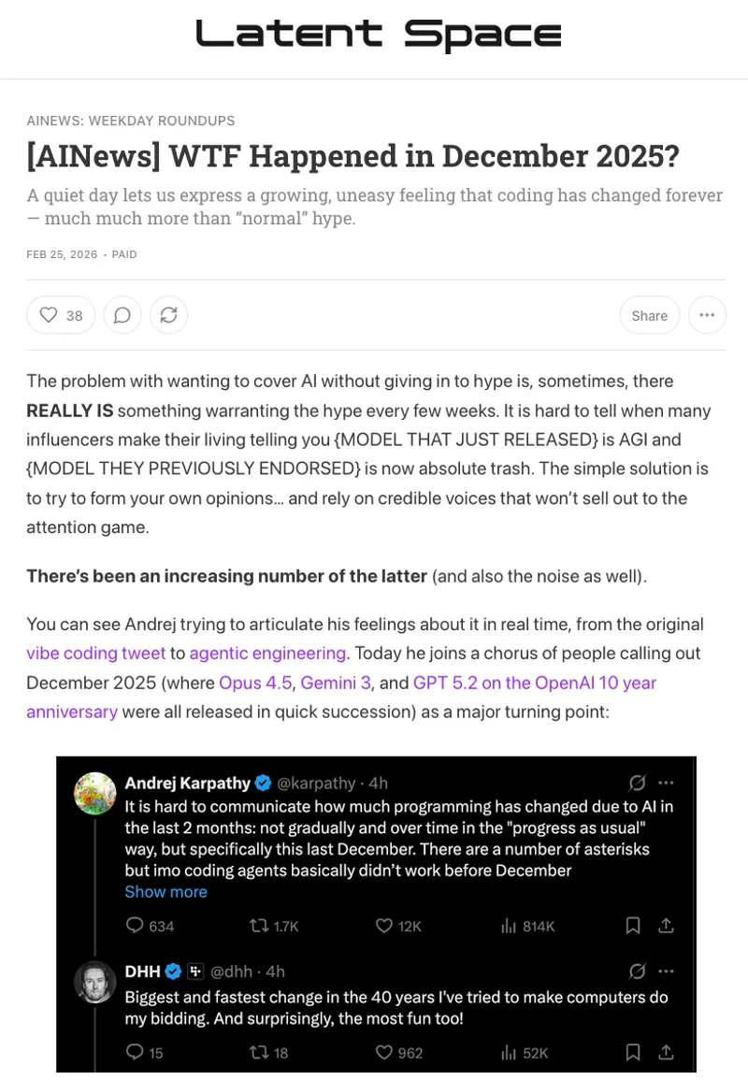Image resolution: width=748 pixels, height=1080 pixels.
Task: Open the 'GPT 5.2 on the OpenAI 10 year' link
Action: coord(535,683)
